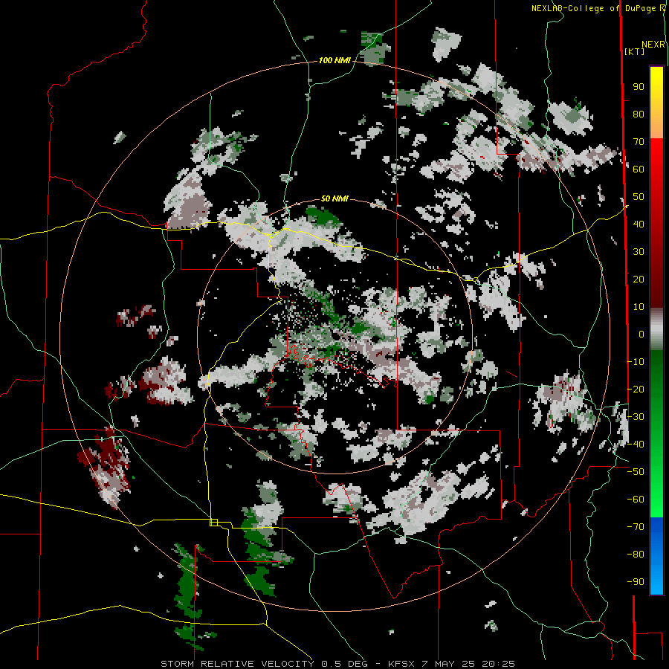Click the 90 value on the scale

639,87
